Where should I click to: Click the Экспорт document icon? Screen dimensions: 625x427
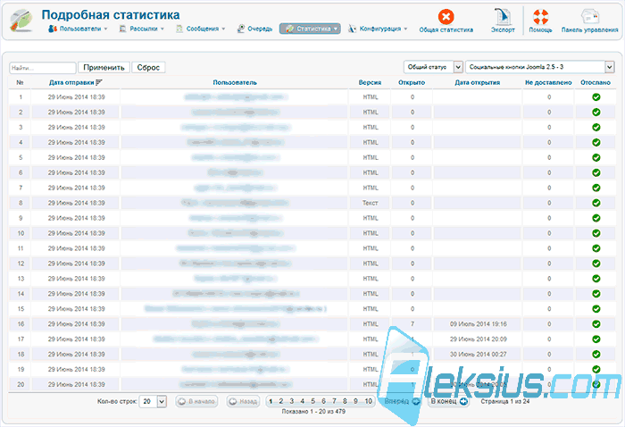click(503, 17)
